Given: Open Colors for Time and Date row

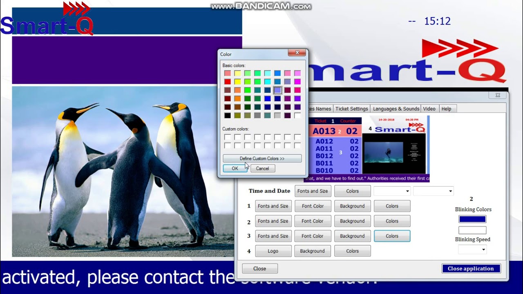Looking at the screenshot, I should pos(352,191).
